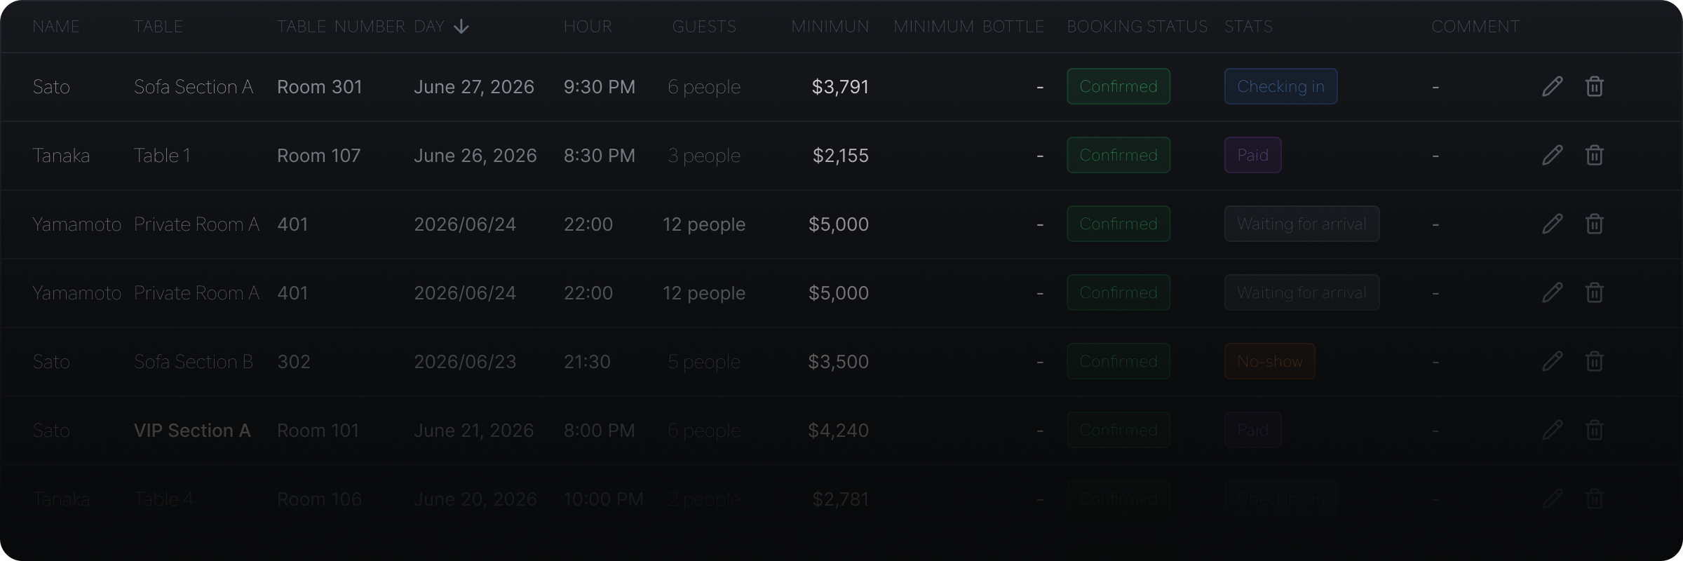Edit Tanaka's Room 107 booking
Viewport: 1683px width, 561px height.
tap(1552, 155)
